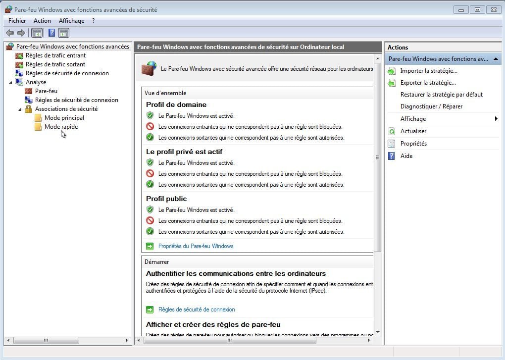This screenshot has height=360, width=505.
Task: Select Règles de trafic entrant tree item
Action: 56,55
